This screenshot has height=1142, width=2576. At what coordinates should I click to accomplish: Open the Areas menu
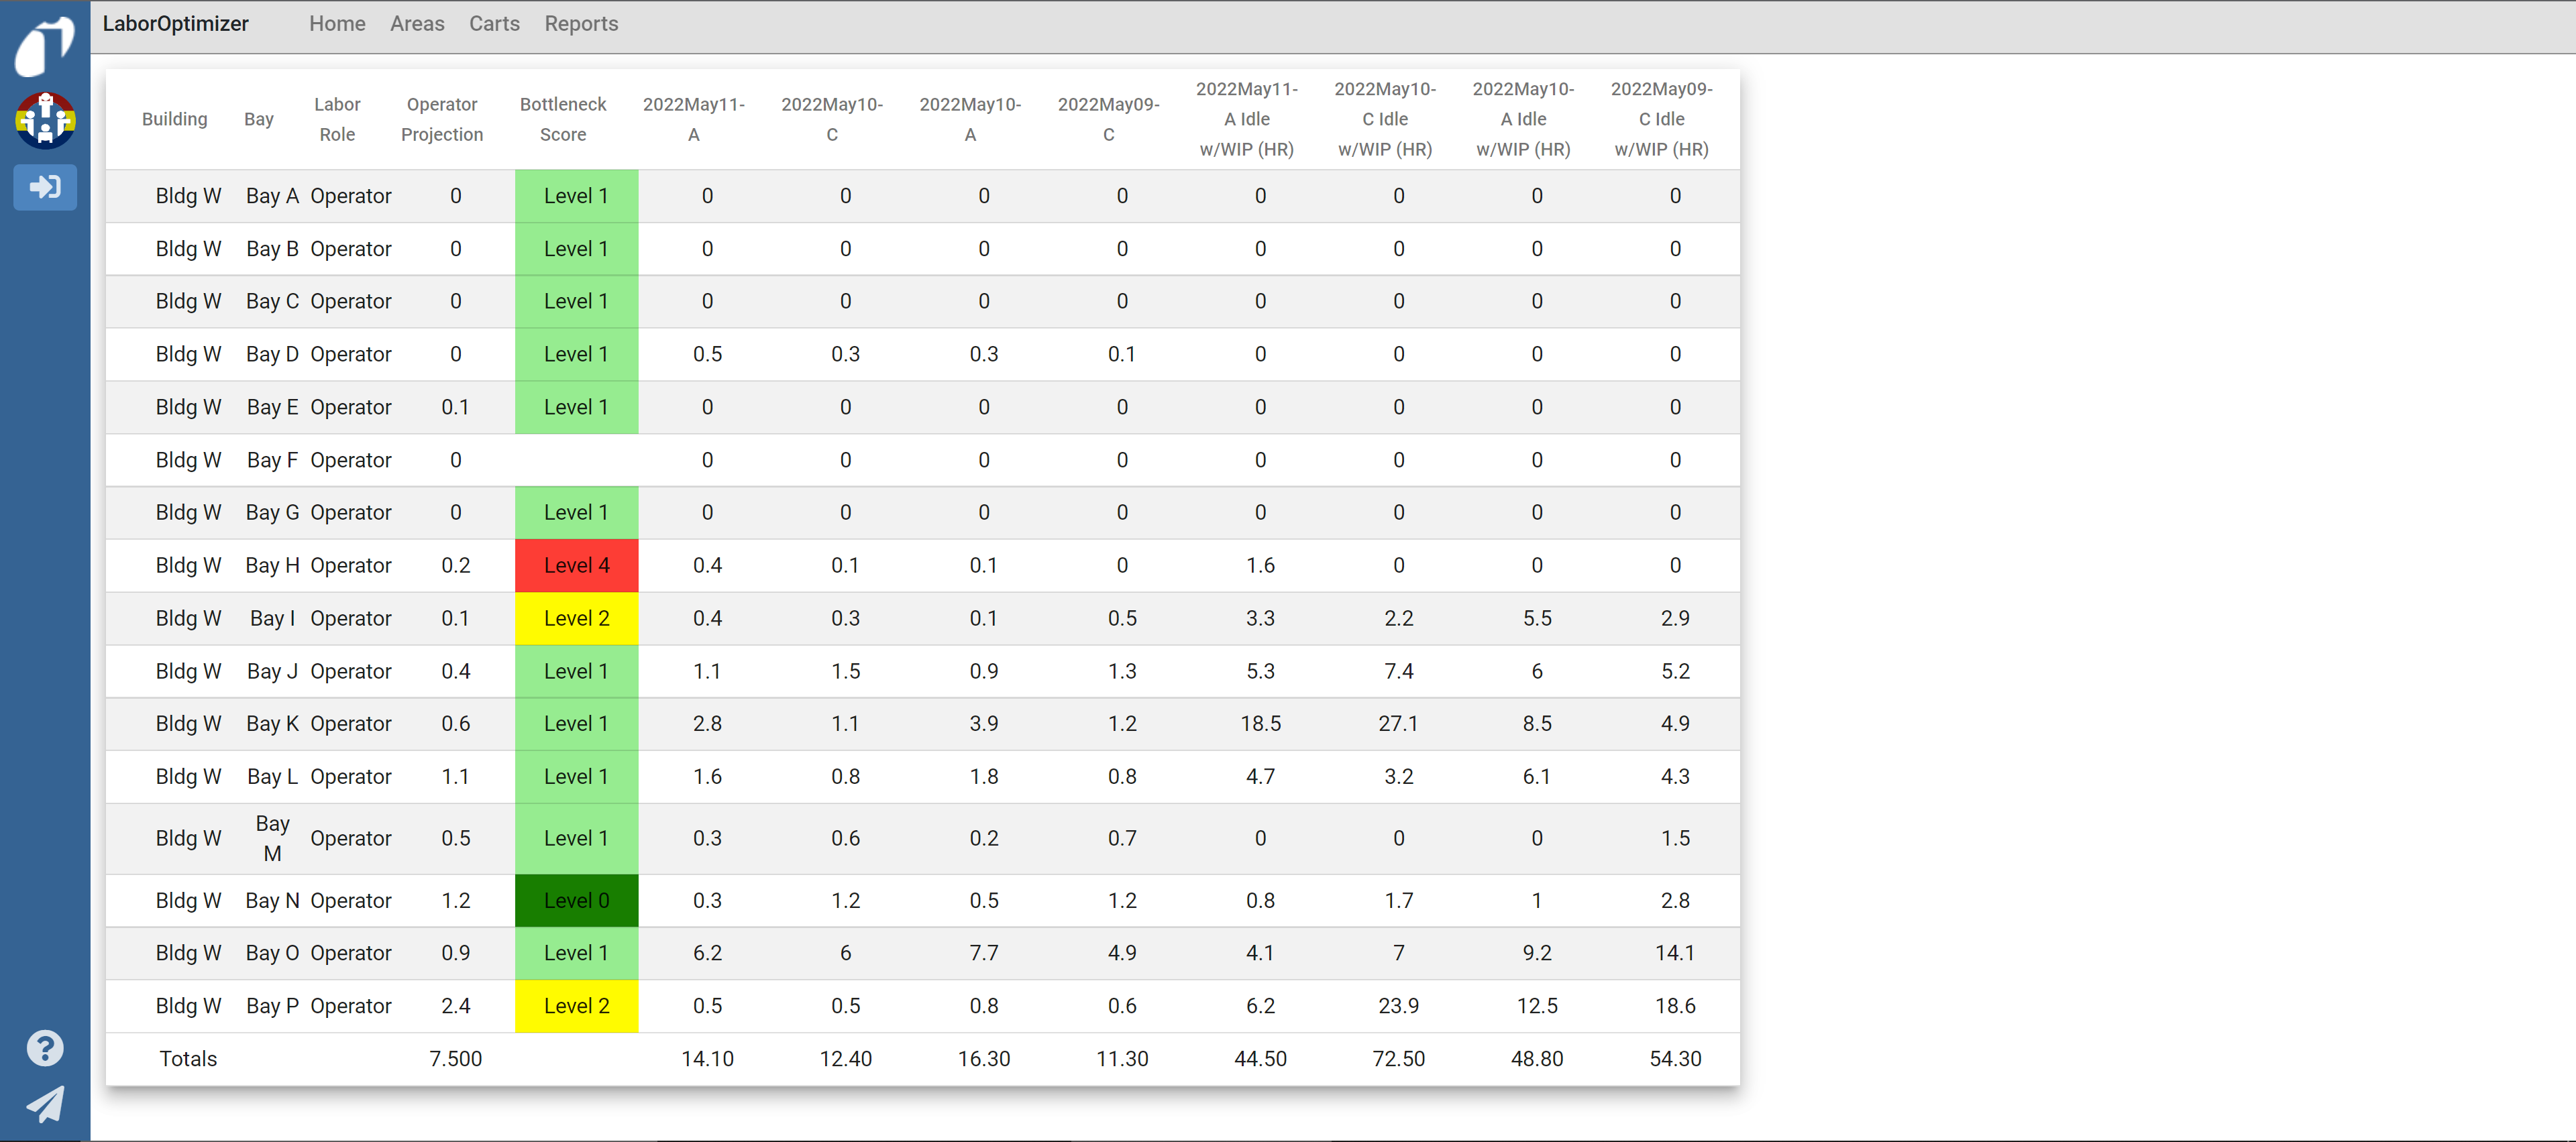[x=417, y=24]
